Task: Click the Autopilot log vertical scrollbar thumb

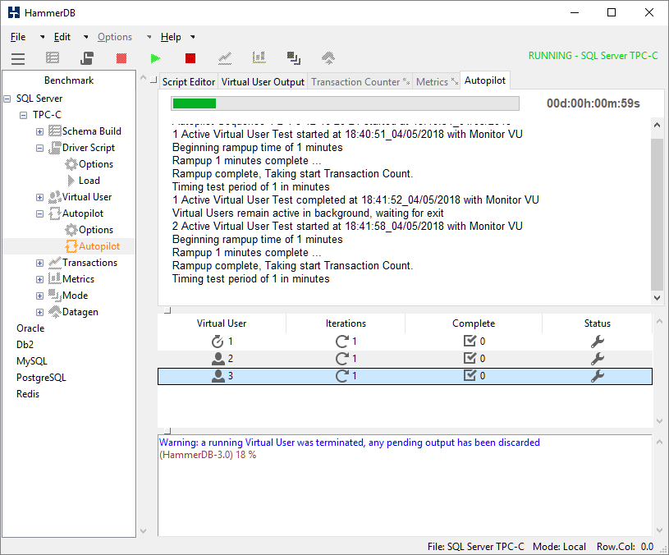Action: click(x=657, y=213)
